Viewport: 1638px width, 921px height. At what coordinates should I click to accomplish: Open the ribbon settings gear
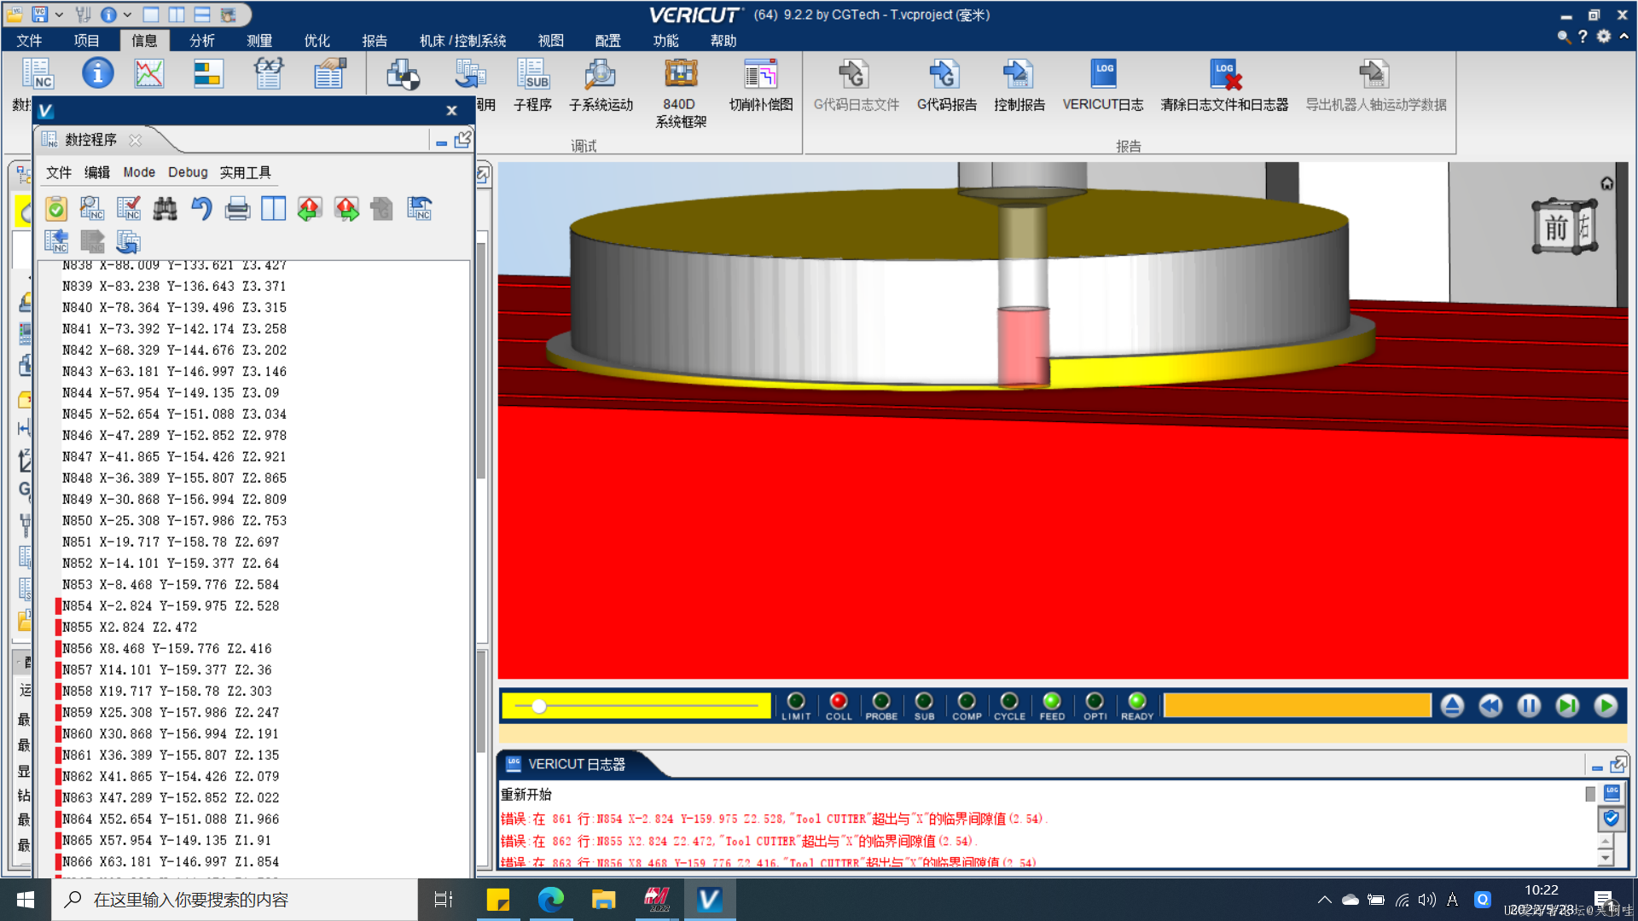click(x=1603, y=36)
